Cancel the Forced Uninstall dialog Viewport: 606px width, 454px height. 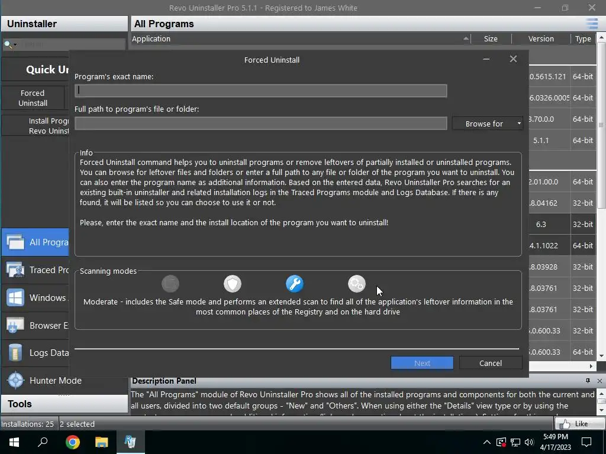click(x=491, y=363)
